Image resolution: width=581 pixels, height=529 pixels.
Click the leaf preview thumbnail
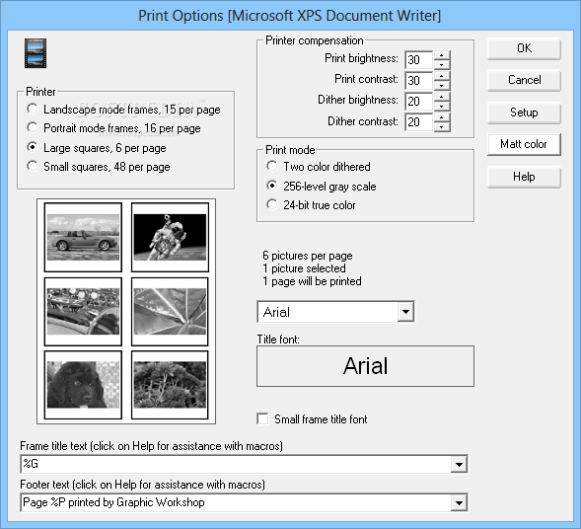(170, 312)
